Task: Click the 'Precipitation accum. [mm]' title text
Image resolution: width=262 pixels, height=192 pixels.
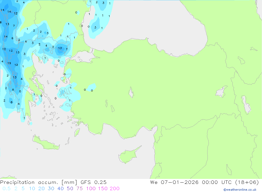Action: [39, 182]
